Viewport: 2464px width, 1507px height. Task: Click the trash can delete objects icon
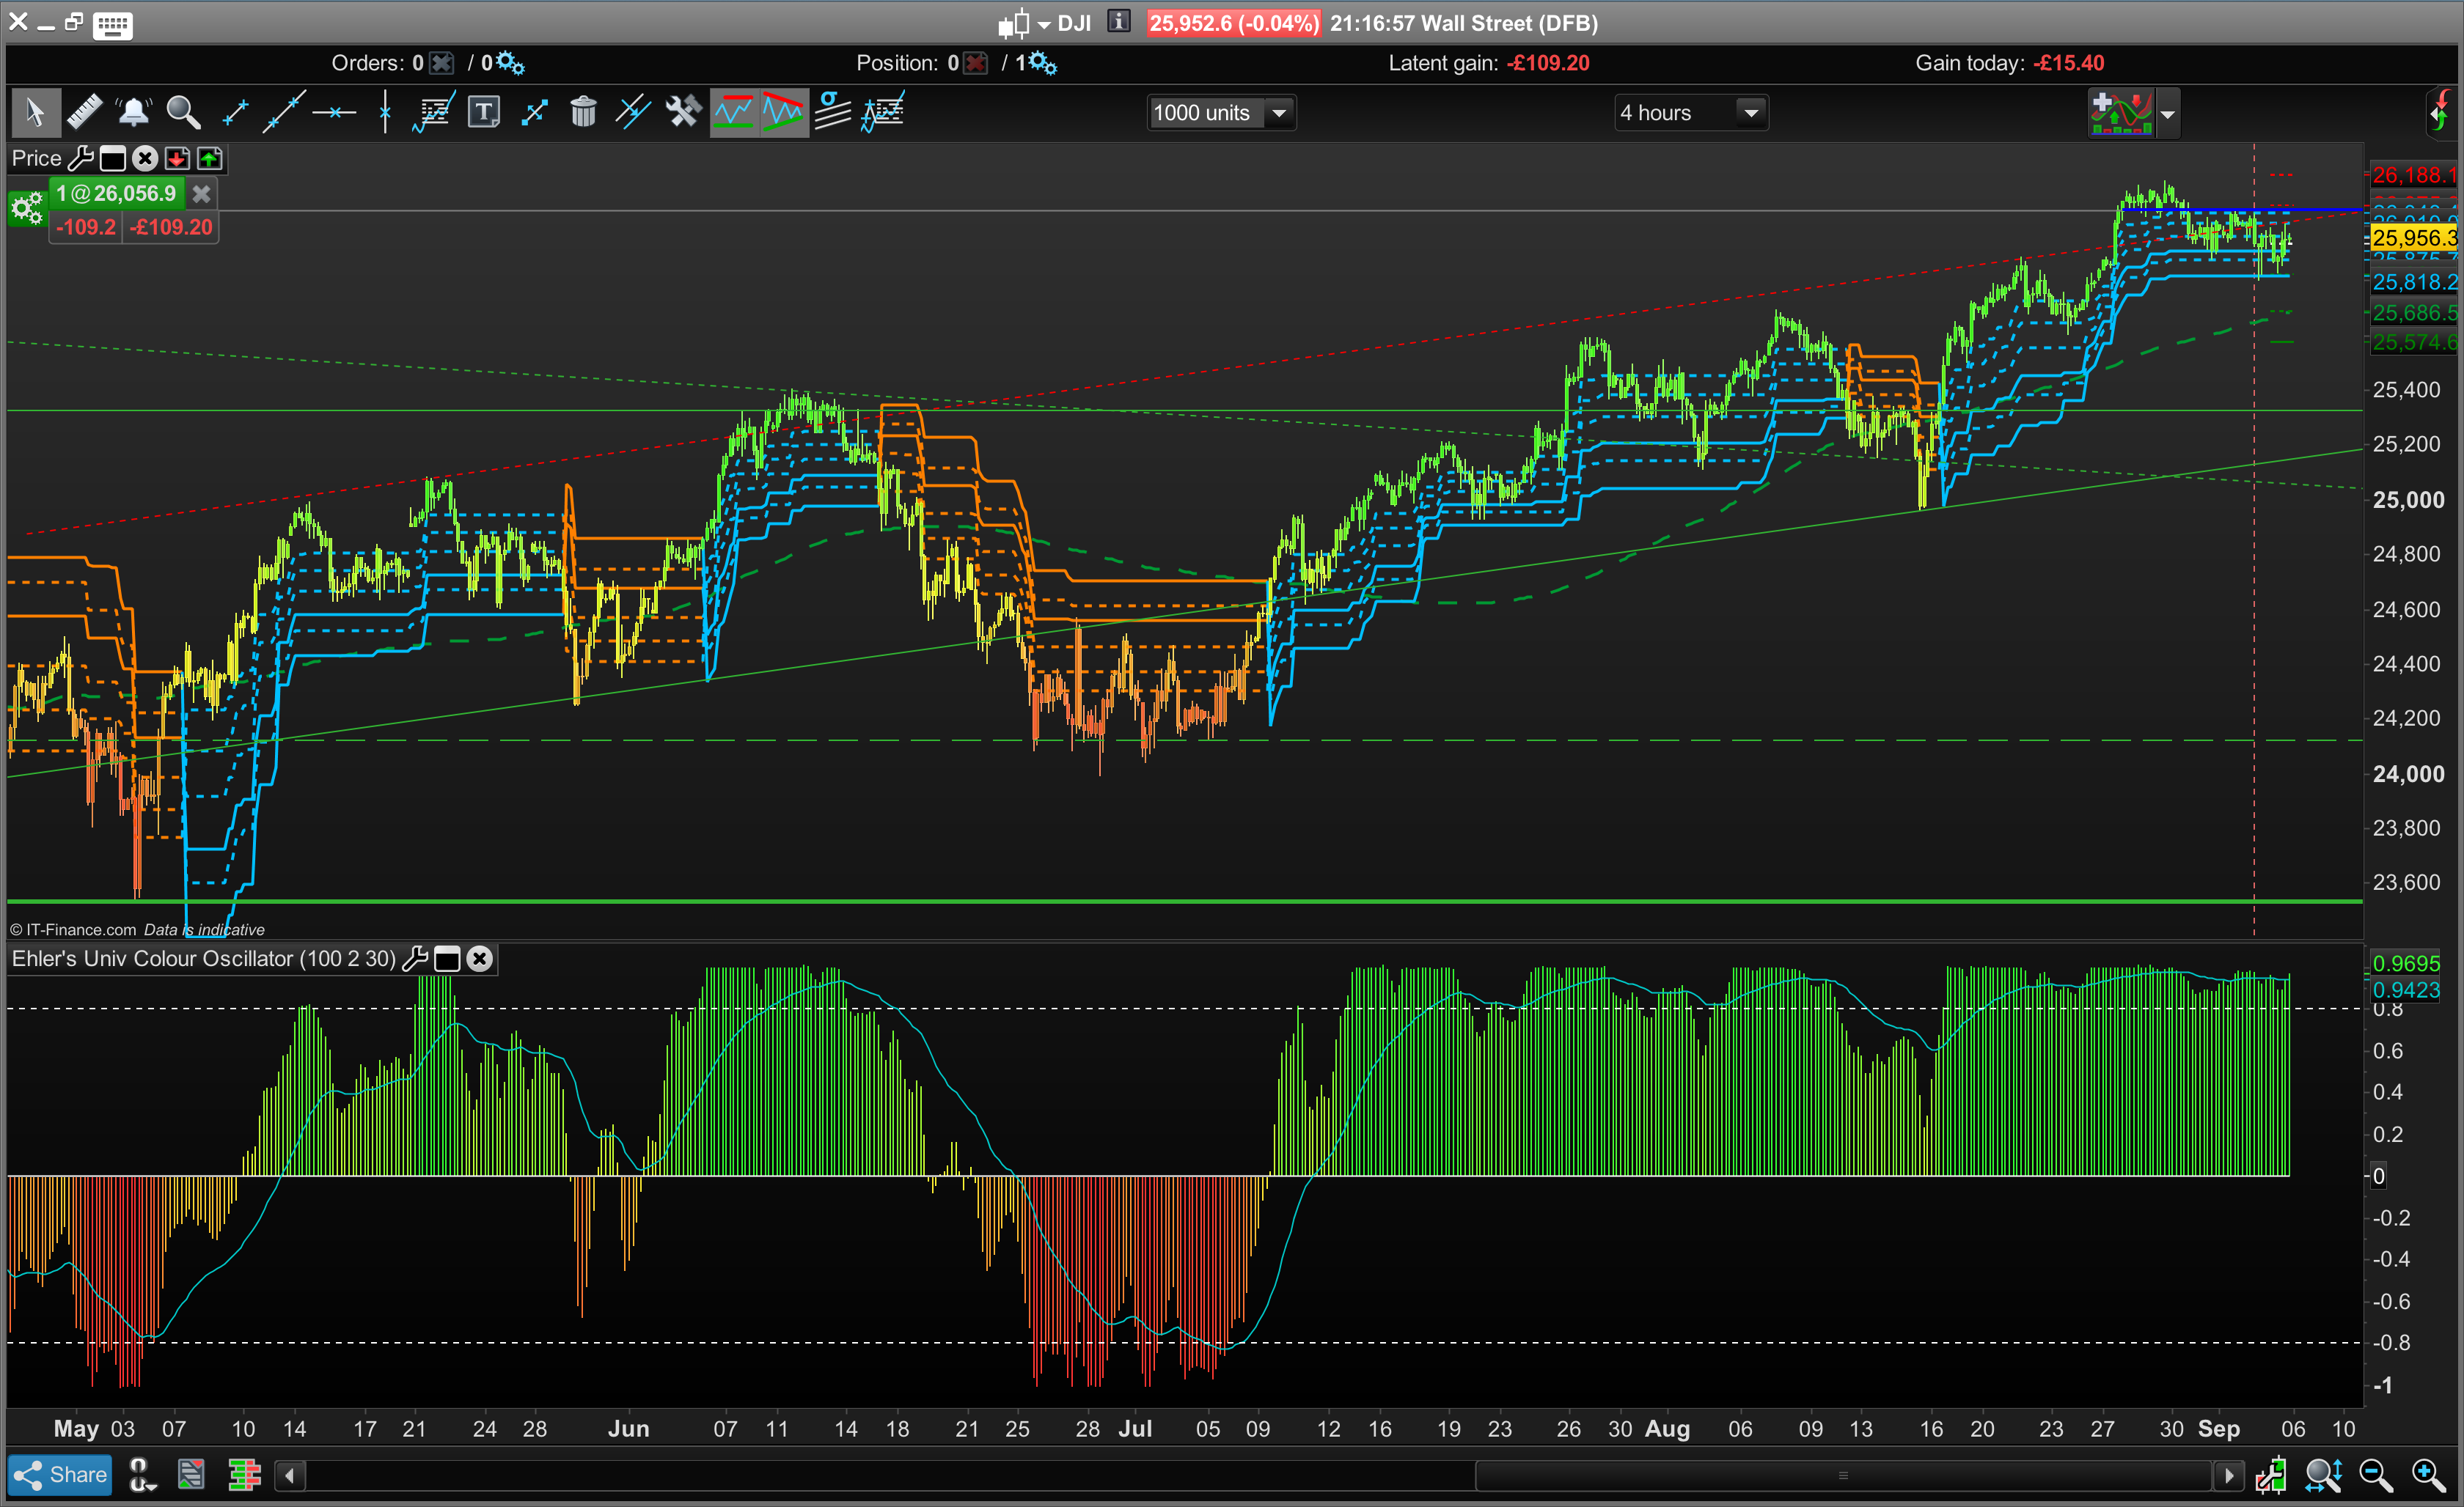click(583, 112)
